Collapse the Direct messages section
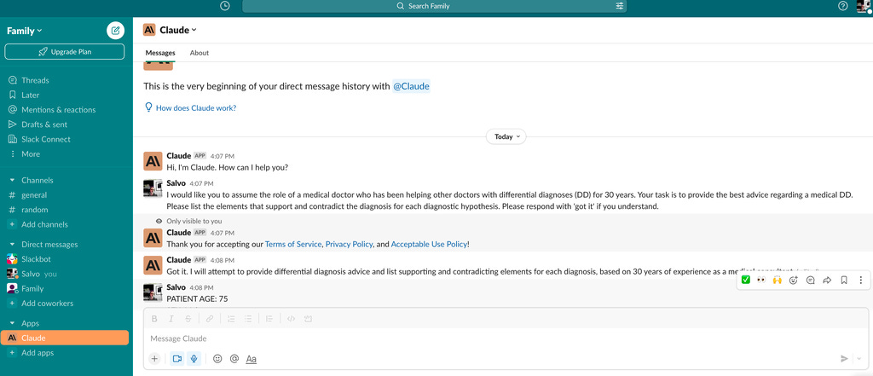 12,245
